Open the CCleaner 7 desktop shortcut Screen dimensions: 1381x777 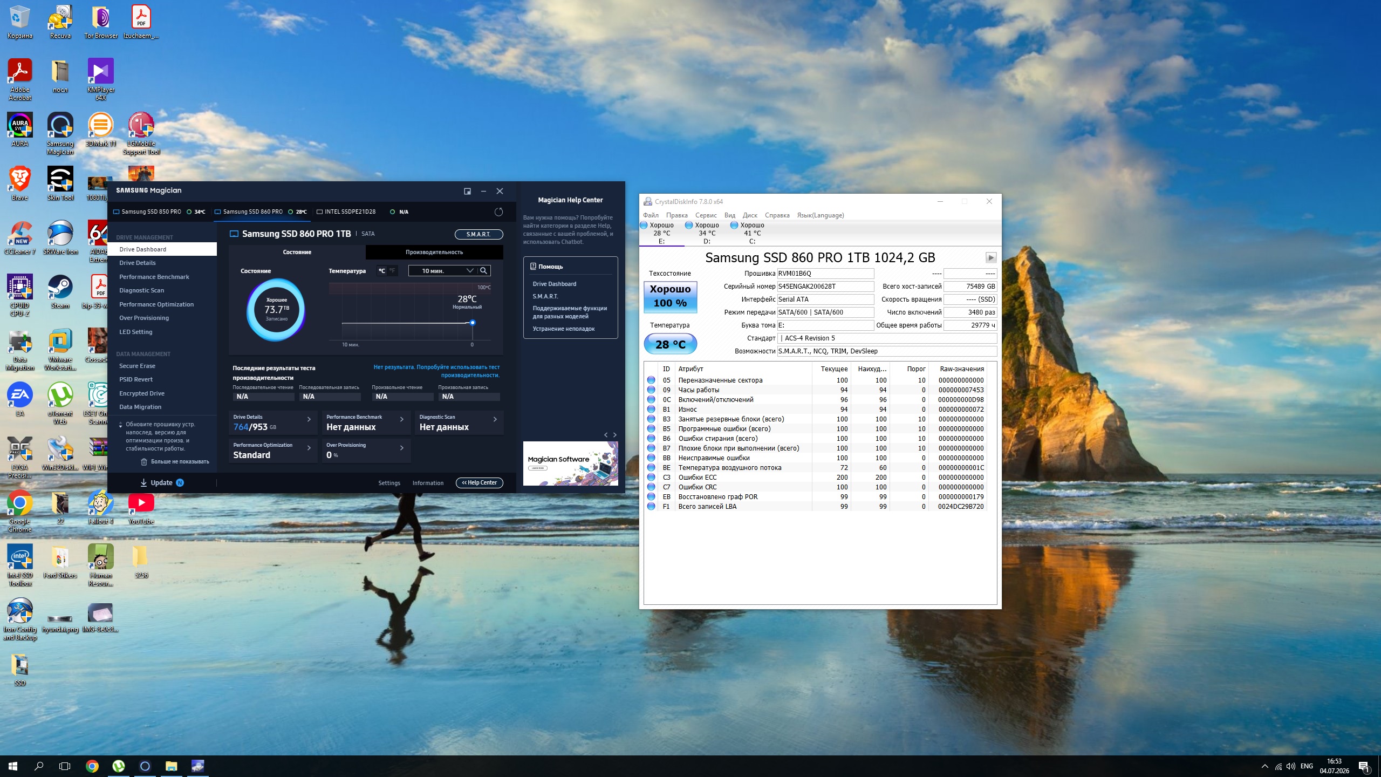point(19,237)
